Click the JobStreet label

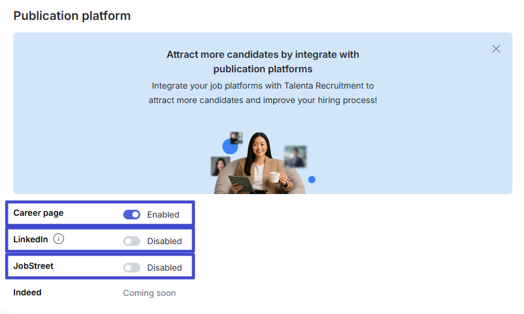click(33, 266)
